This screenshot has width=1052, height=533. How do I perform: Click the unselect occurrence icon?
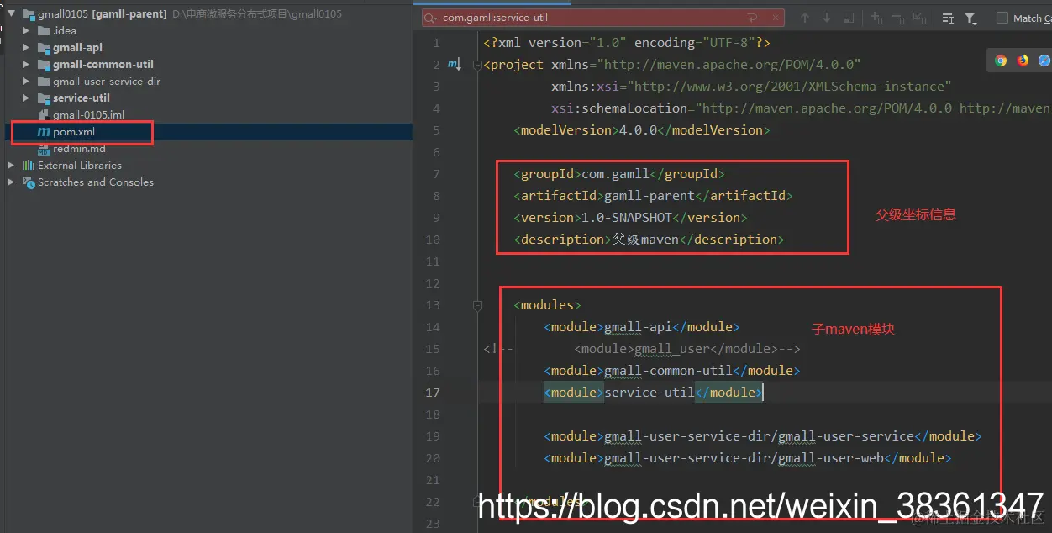(x=898, y=18)
